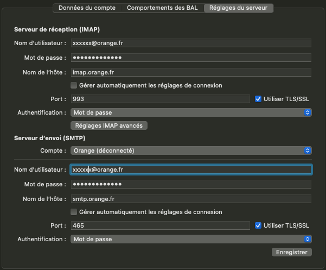Screen dimensions: 326x270
Task: Focus the IMAP Mot de passe field
Action: coord(191,58)
